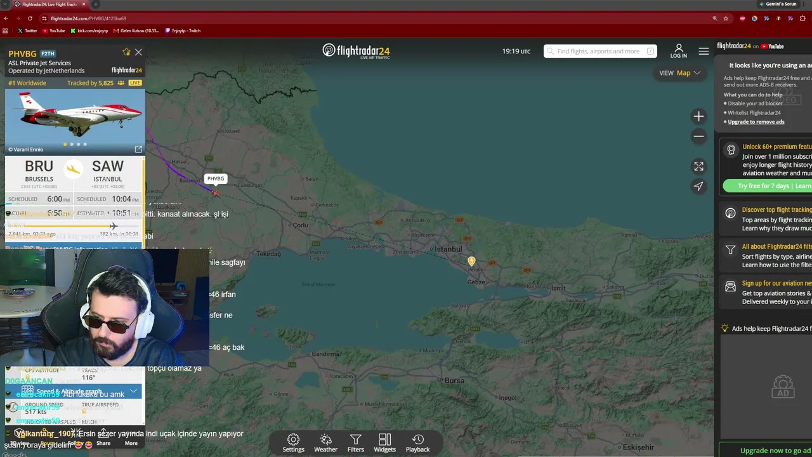Click the BRU origin airport code
This screenshot has height=457, width=812.
coord(39,166)
